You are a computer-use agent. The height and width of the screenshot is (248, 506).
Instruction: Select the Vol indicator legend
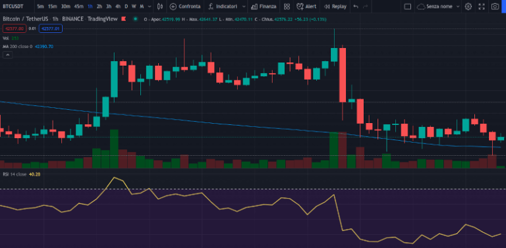point(6,38)
